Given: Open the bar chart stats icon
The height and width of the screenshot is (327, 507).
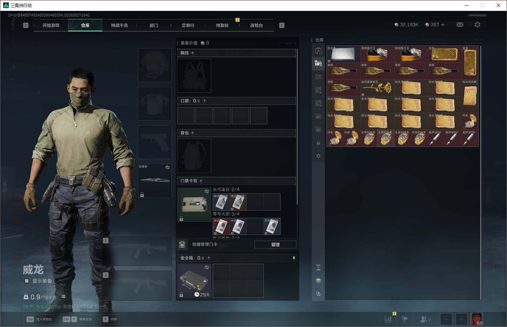Looking at the screenshot, I should [x=388, y=319].
